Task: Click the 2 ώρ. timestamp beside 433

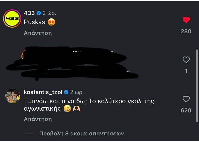Action: pos(49,13)
